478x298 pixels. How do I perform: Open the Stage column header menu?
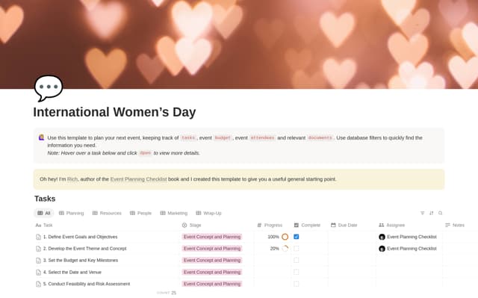(x=217, y=225)
